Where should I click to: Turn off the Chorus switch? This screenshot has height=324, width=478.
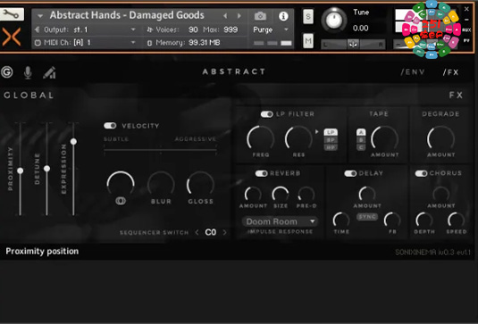[421, 173]
